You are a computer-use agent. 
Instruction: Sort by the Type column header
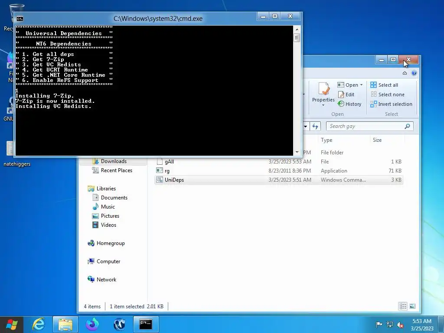326,140
